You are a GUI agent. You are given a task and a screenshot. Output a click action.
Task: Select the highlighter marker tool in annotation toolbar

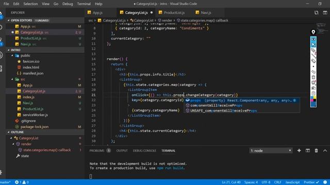[x=313, y=50]
